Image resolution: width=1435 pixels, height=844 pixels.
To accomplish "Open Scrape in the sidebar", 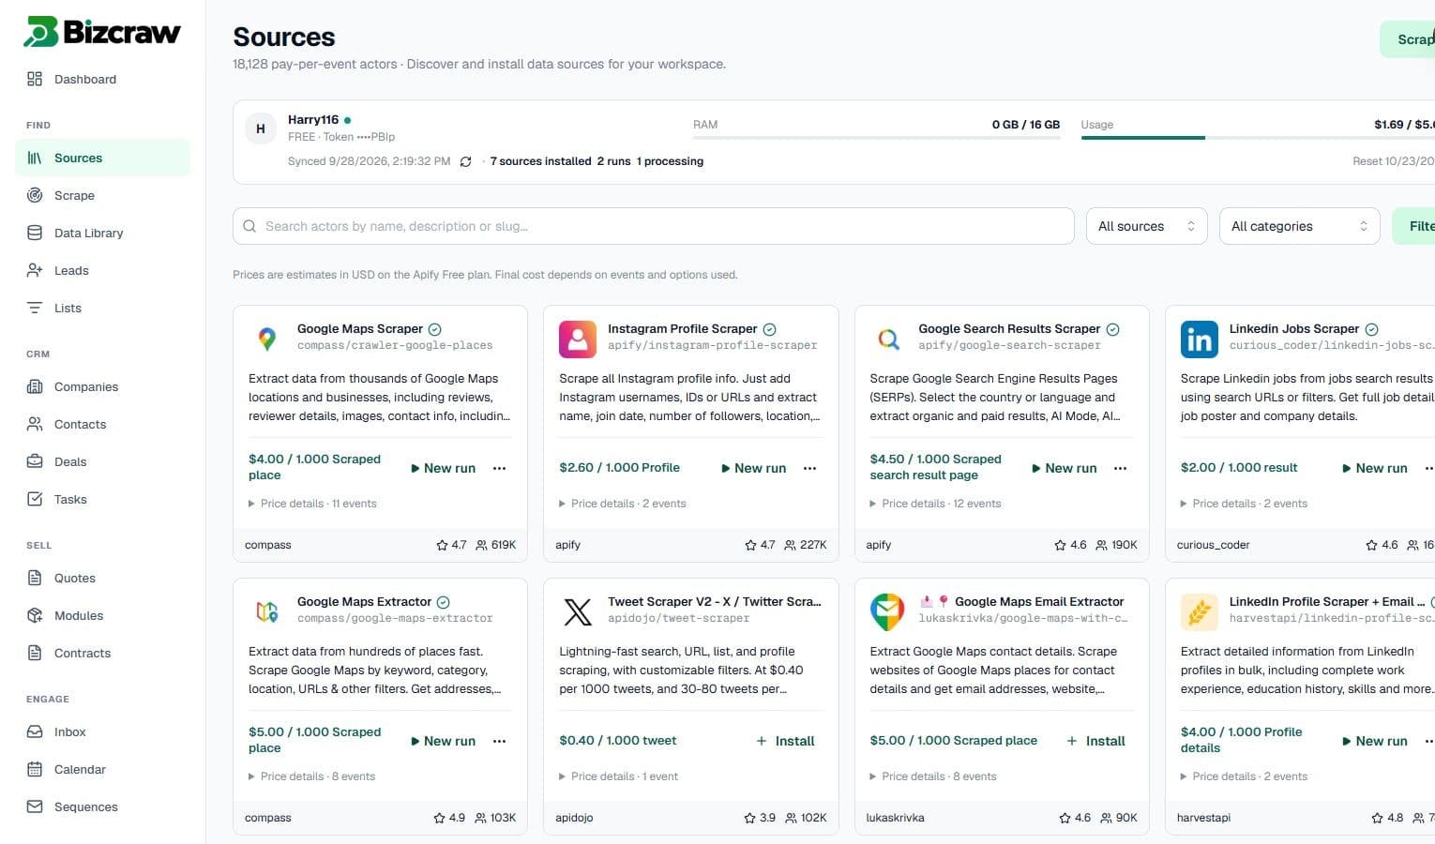I will click(x=102, y=195).
